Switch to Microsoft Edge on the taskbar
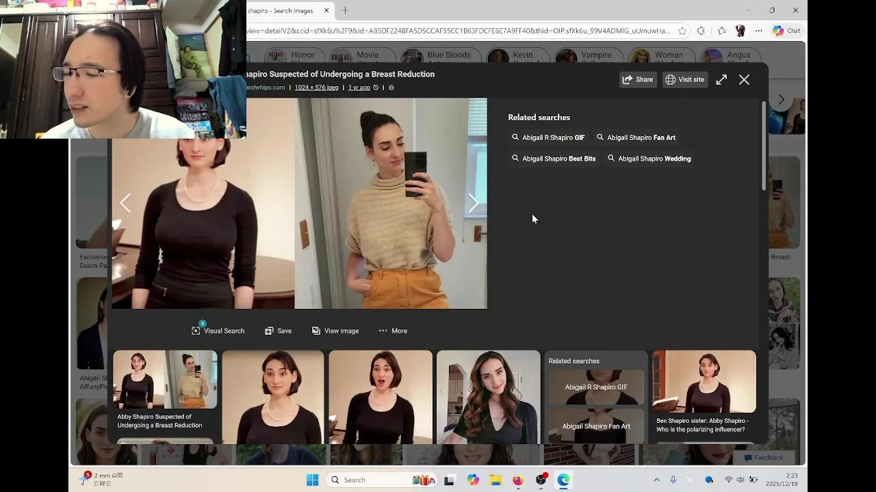Viewport: 876px width, 492px height. [x=564, y=480]
